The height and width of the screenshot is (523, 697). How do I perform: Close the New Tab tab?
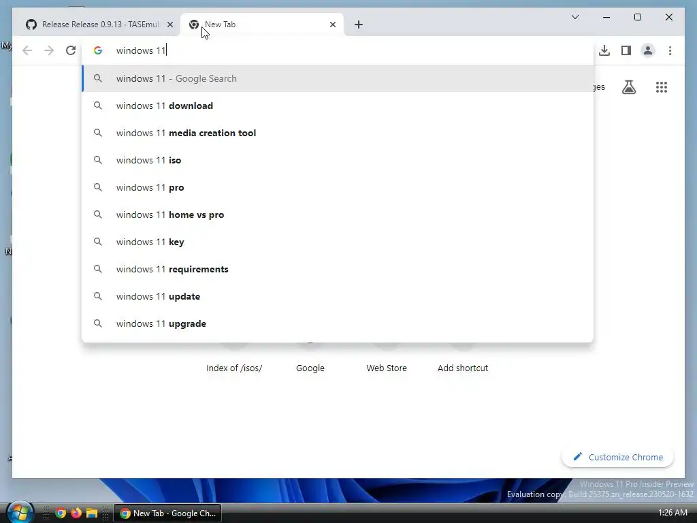(332, 25)
